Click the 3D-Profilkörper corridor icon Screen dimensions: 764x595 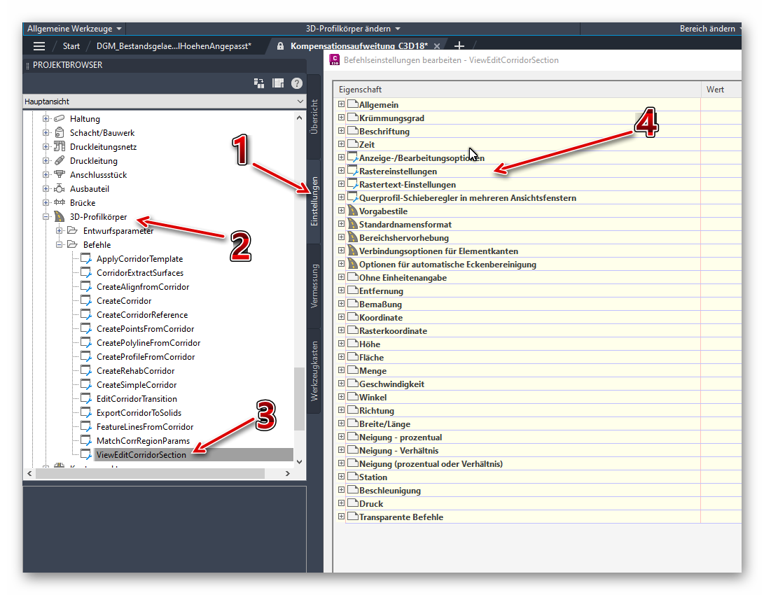[x=58, y=216]
